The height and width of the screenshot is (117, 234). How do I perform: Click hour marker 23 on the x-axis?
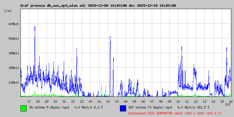(82, 101)
